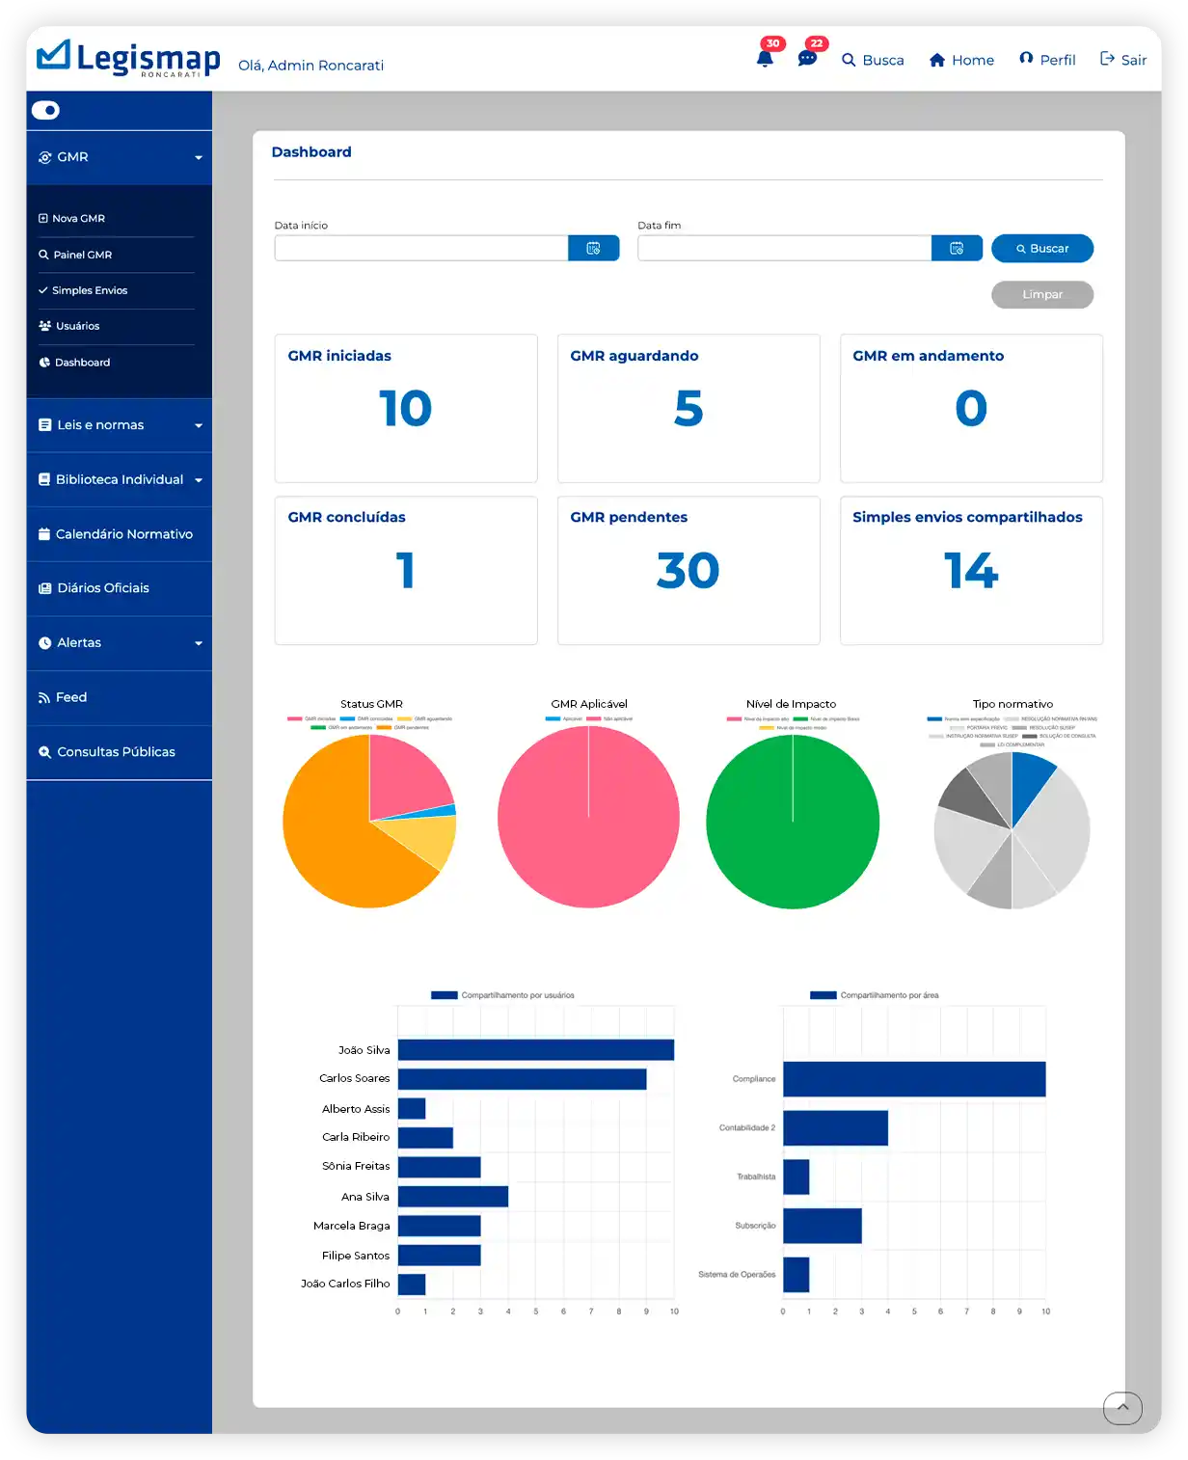Toggle the Compartilhamento por área legend
The image size is (1188, 1460).
[x=875, y=995]
